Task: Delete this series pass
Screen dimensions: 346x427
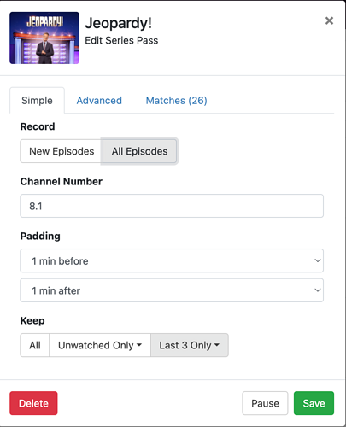Action: [33, 403]
